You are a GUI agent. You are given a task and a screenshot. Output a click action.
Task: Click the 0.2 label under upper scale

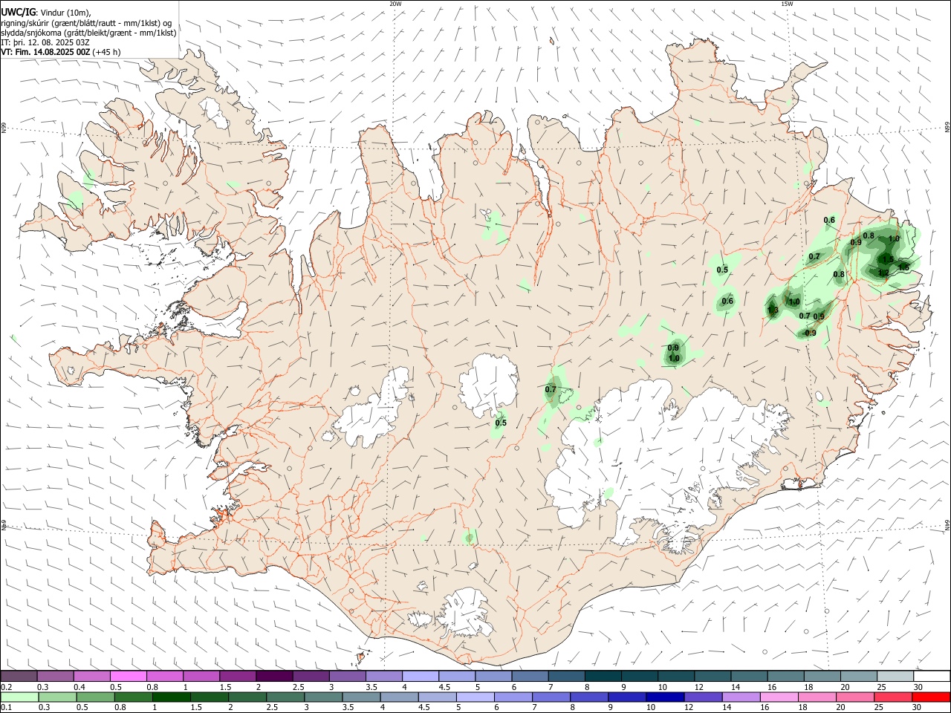point(5,687)
